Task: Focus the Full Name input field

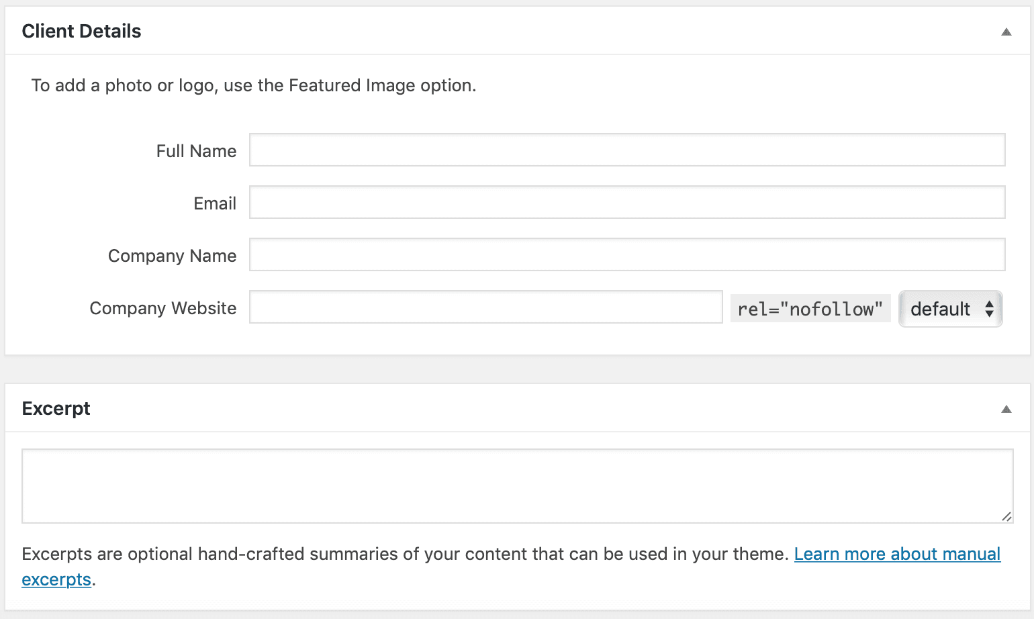Action: coord(627,150)
